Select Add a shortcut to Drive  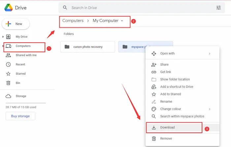182,87
